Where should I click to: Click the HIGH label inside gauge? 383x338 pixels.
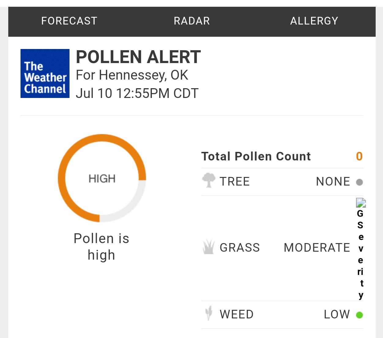click(102, 178)
